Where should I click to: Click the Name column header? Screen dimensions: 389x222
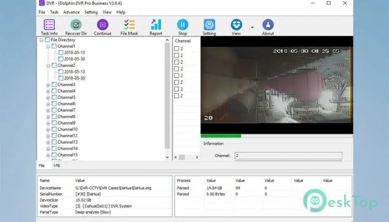pyautogui.click(x=44, y=180)
